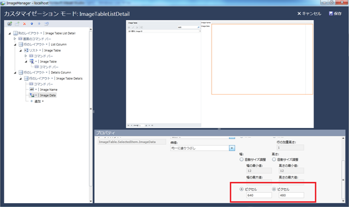
Task: Click the 保存 save button
Action: click(x=335, y=14)
